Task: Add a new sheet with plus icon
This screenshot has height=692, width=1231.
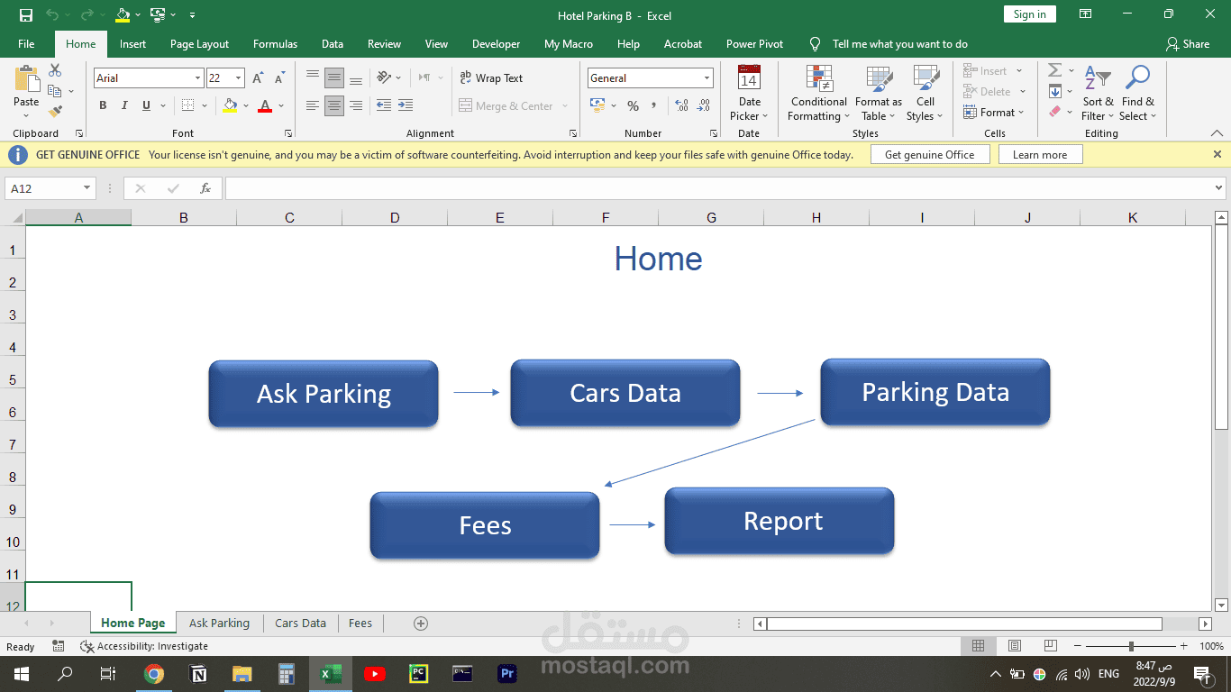Action: (420, 624)
